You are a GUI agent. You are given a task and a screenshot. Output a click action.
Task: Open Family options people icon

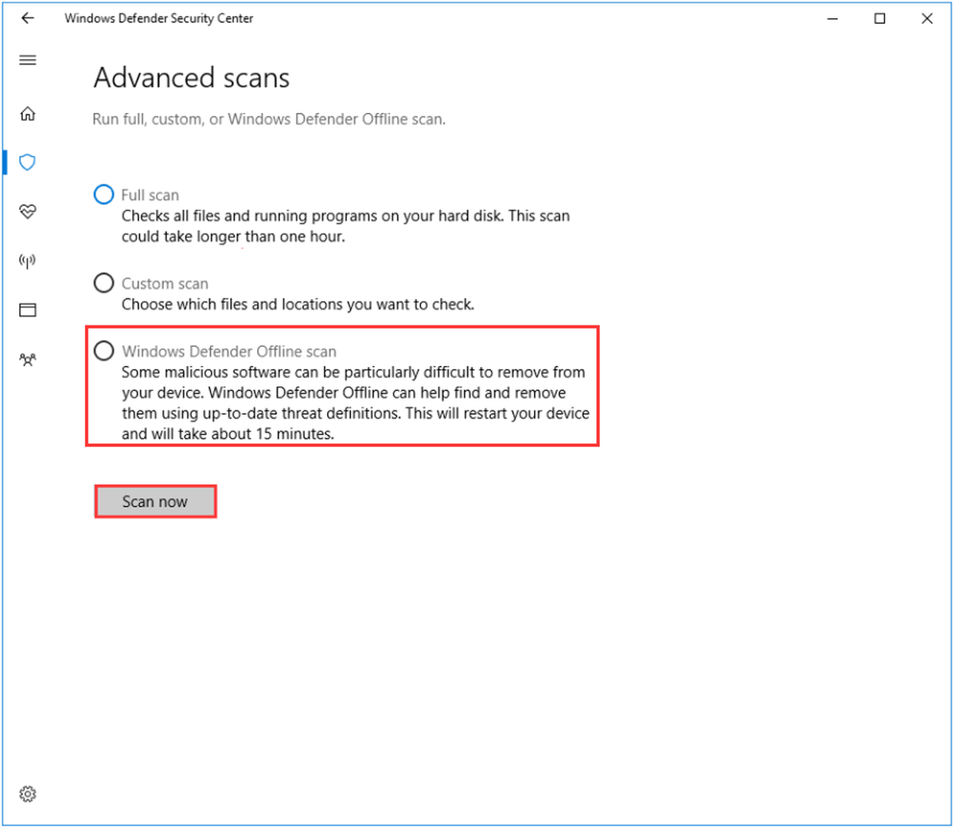click(28, 360)
